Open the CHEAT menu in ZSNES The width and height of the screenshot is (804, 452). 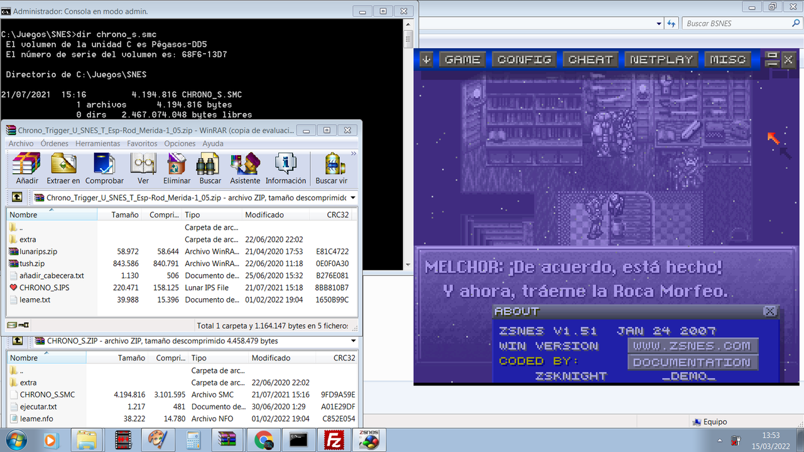point(590,60)
